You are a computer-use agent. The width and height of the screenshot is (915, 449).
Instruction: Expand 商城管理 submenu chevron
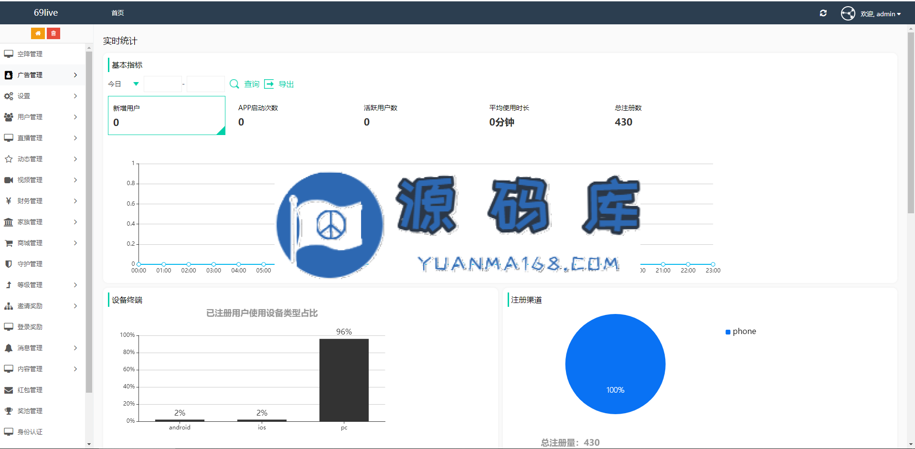pos(75,243)
